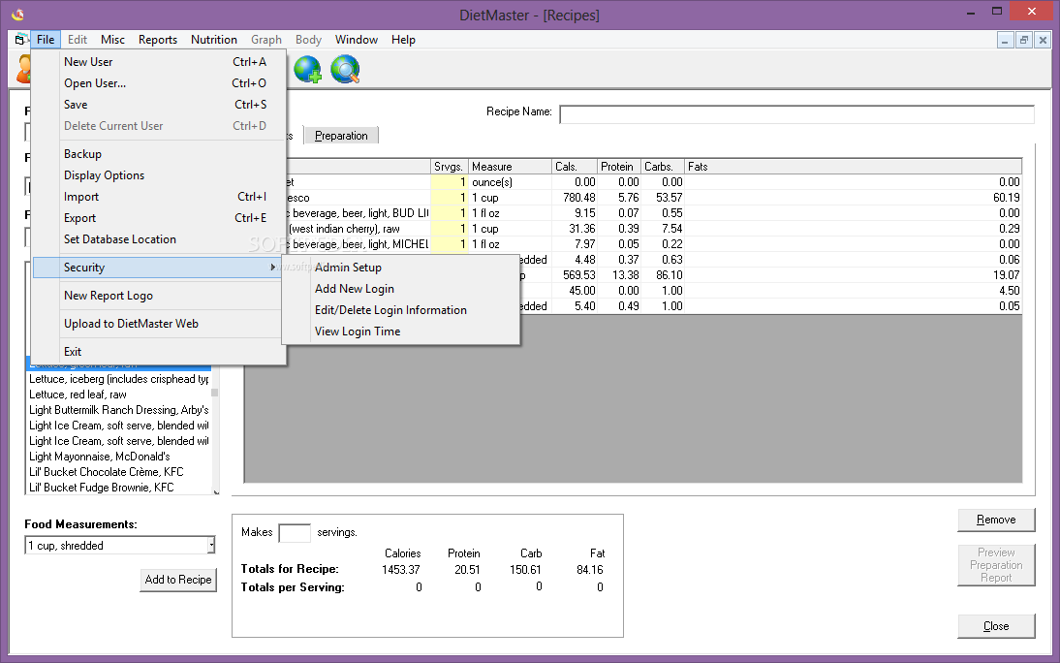Open the Help menu
The width and height of the screenshot is (1060, 663).
[x=403, y=39]
